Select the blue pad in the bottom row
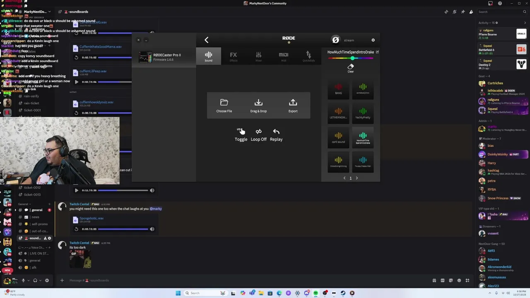The height and width of the screenshot is (298, 530). click(363, 162)
